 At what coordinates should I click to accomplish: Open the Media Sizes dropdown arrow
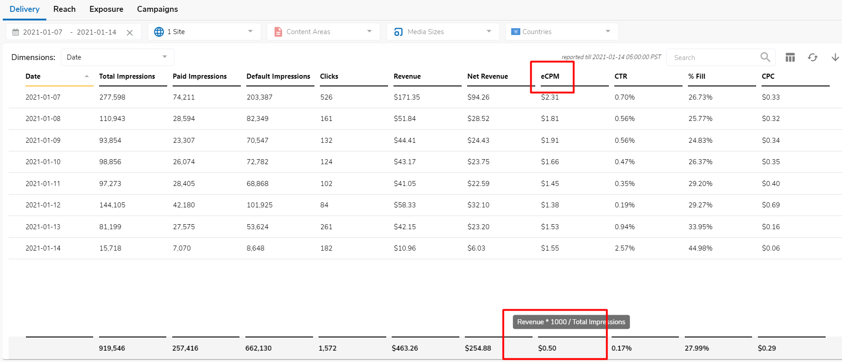point(489,31)
